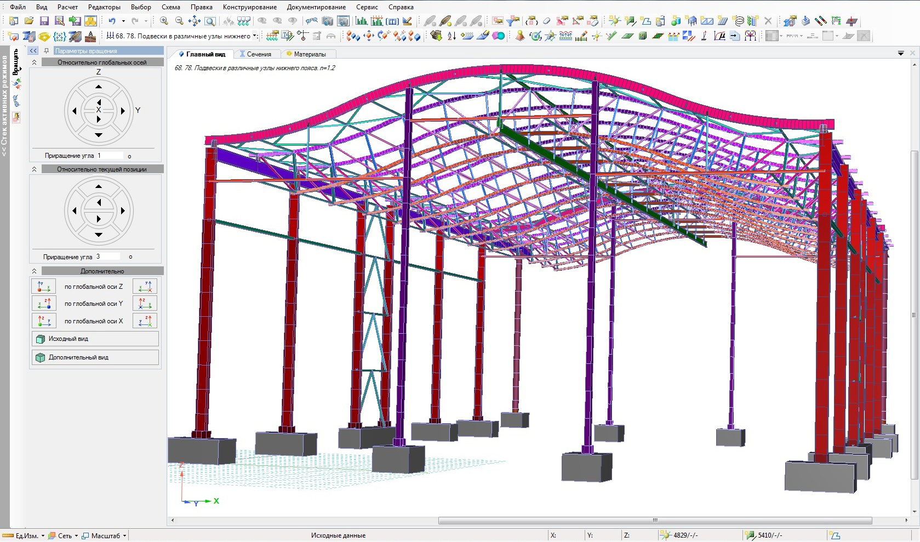Viewport: 920px width, 542px height.
Task: Click the horizontal scrollbar thumb below the model
Action: click(x=654, y=521)
